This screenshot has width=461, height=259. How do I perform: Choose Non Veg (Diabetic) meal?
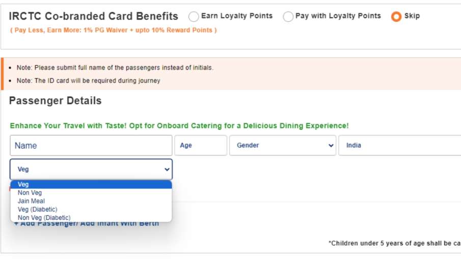(44, 218)
